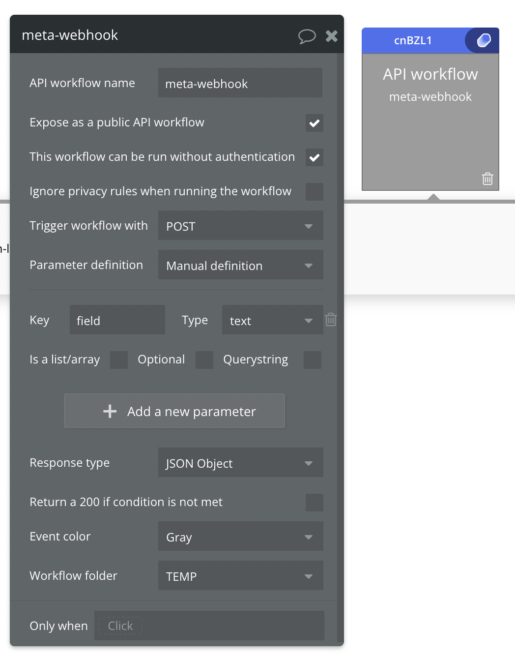Check the Is a list/array box

[x=119, y=360]
